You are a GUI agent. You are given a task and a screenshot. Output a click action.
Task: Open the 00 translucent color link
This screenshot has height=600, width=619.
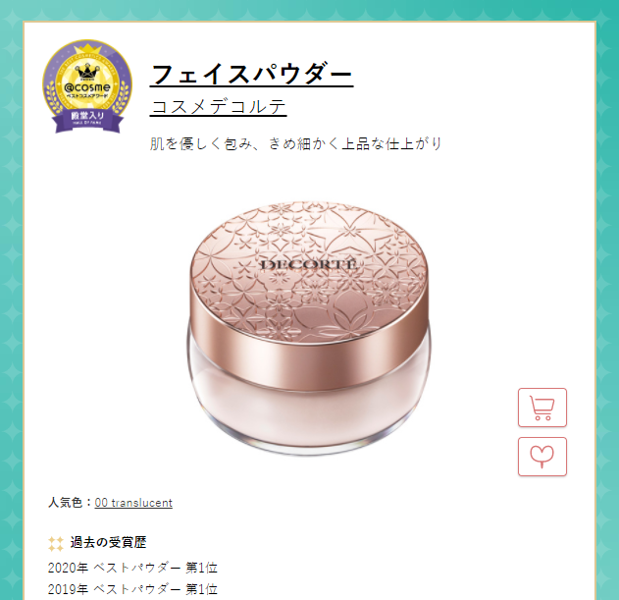coord(133,503)
